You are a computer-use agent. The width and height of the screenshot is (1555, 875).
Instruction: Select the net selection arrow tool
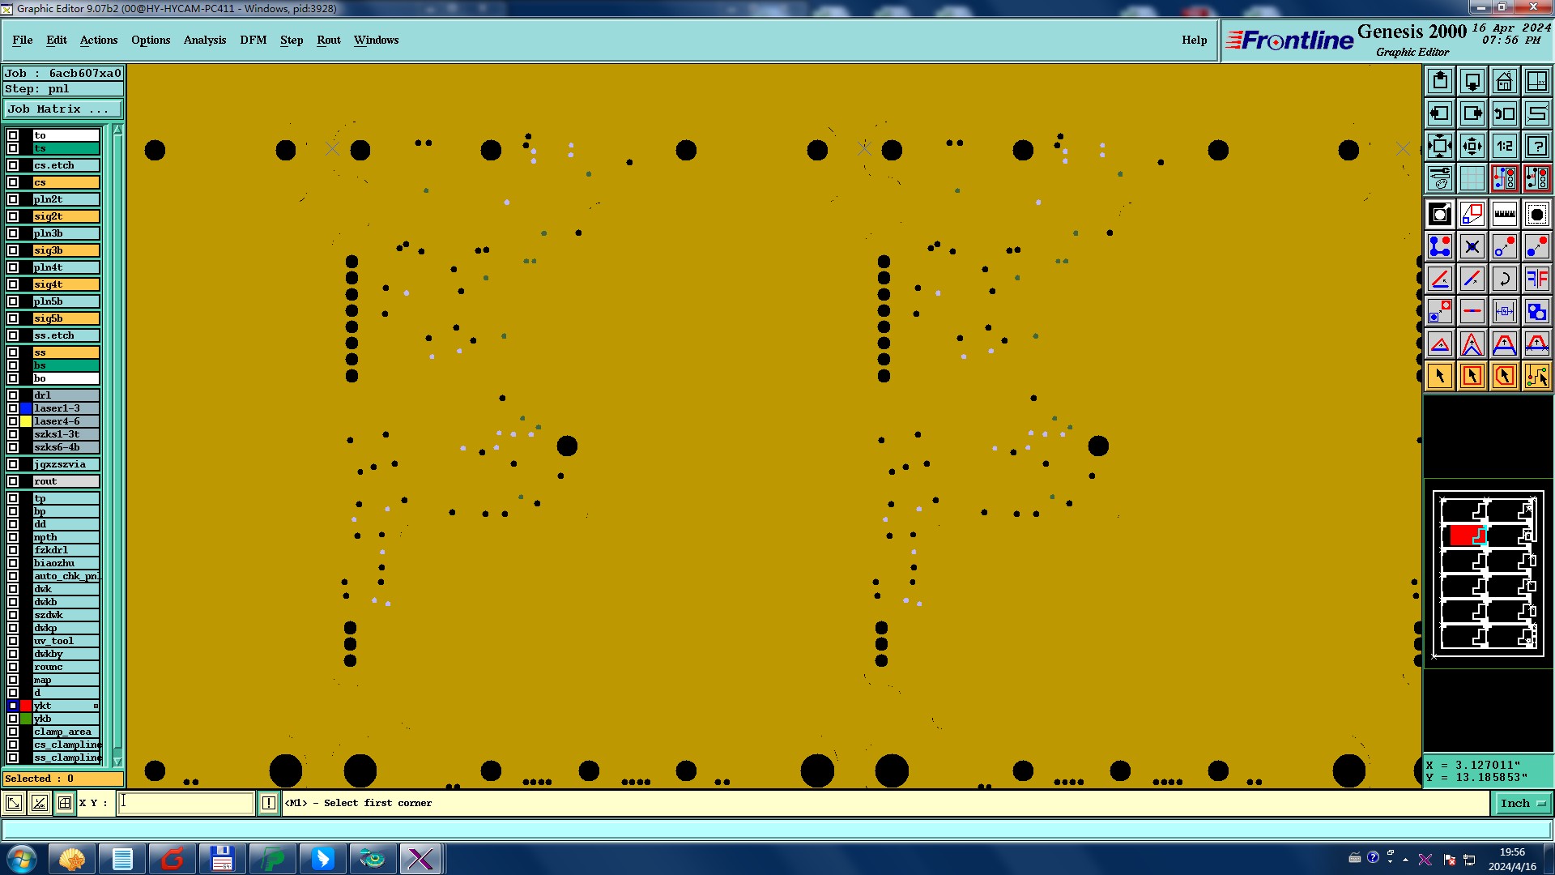click(1536, 377)
